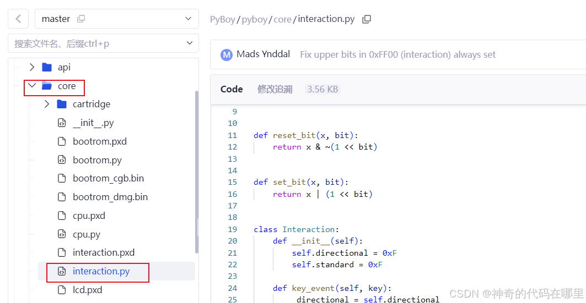The width and height of the screenshot is (586, 303).
Task: Open the bootrom.pxd file
Action: [99, 141]
